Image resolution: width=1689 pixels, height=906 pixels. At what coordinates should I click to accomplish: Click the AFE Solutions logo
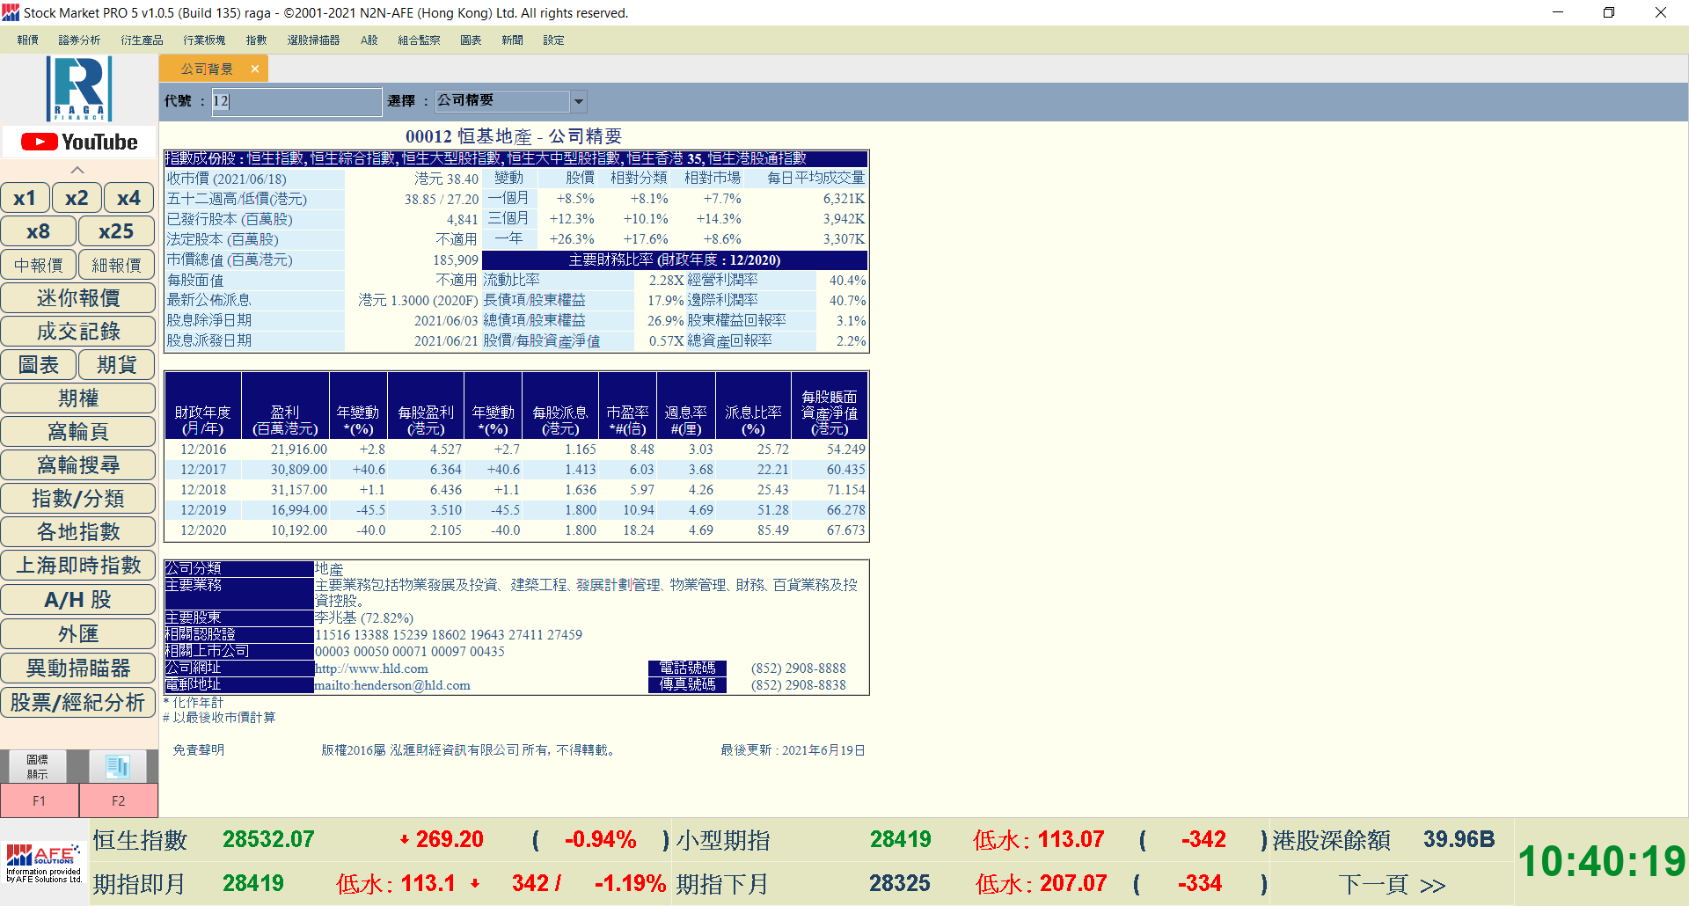(x=44, y=861)
